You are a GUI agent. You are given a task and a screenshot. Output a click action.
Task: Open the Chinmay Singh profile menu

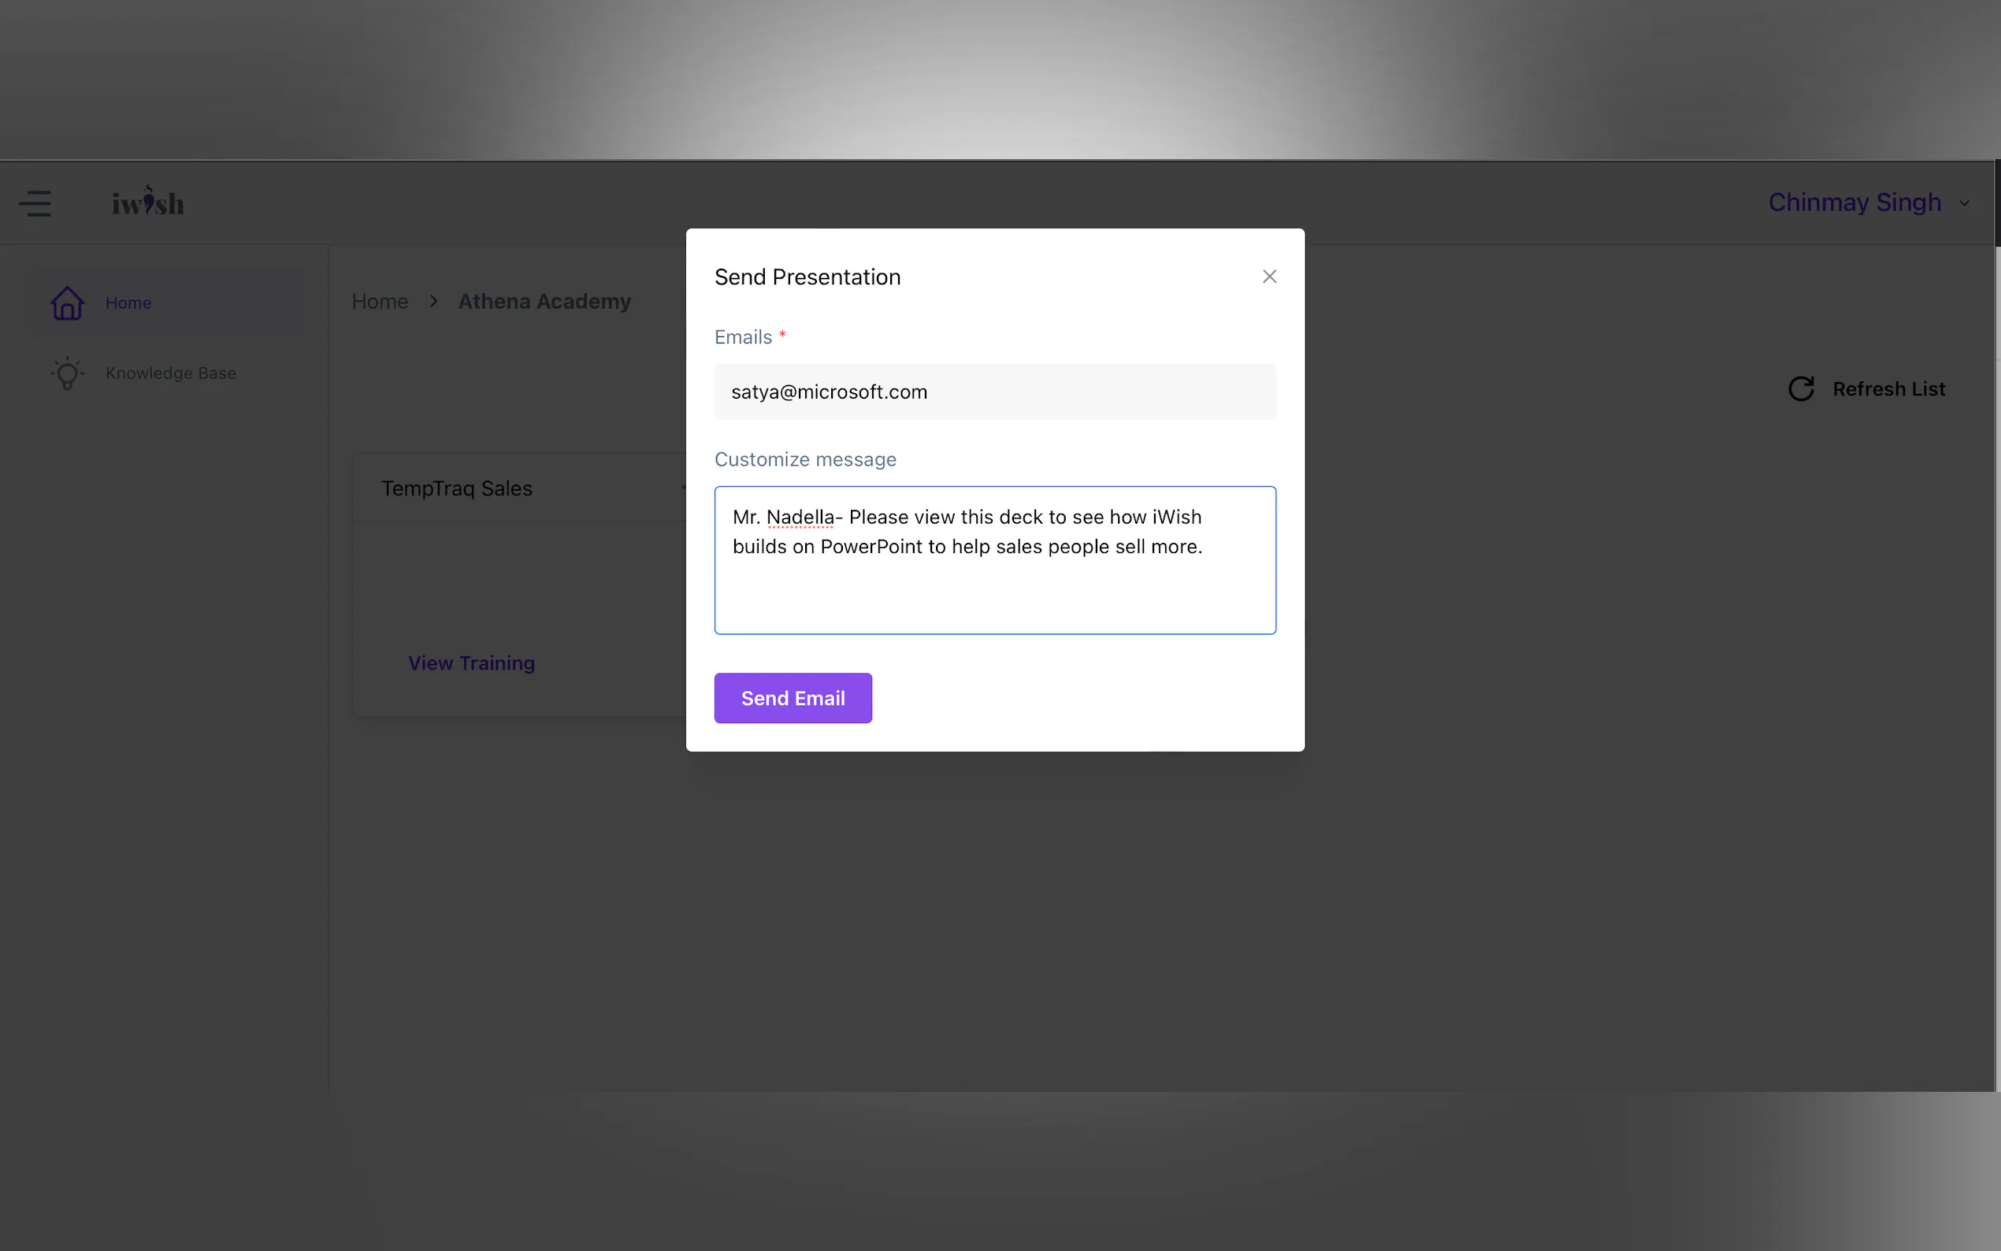click(1854, 202)
